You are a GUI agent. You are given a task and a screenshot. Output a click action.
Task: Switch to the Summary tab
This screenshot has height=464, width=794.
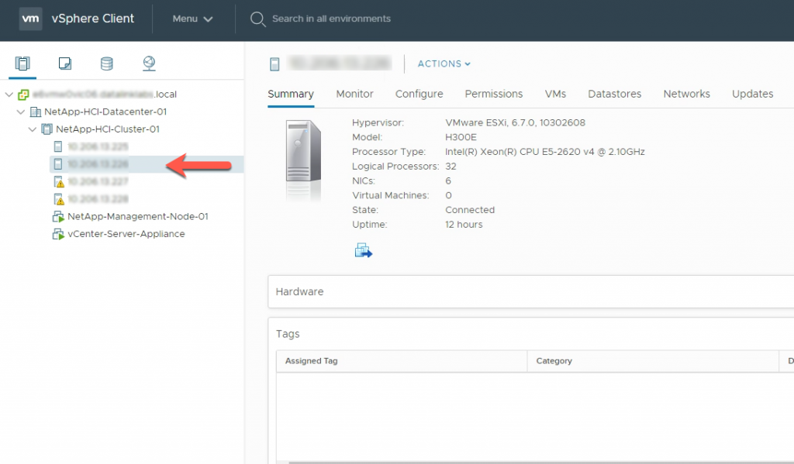click(291, 94)
